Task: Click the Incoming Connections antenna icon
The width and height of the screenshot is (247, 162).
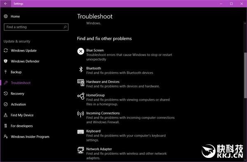Action: (81, 114)
